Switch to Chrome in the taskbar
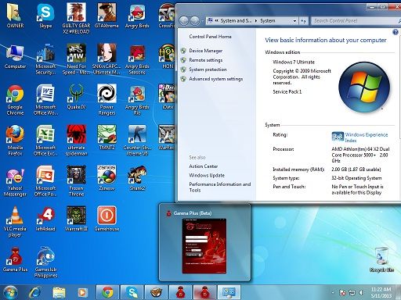This screenshot has width=401, height=300. click(x=107, y=292)
